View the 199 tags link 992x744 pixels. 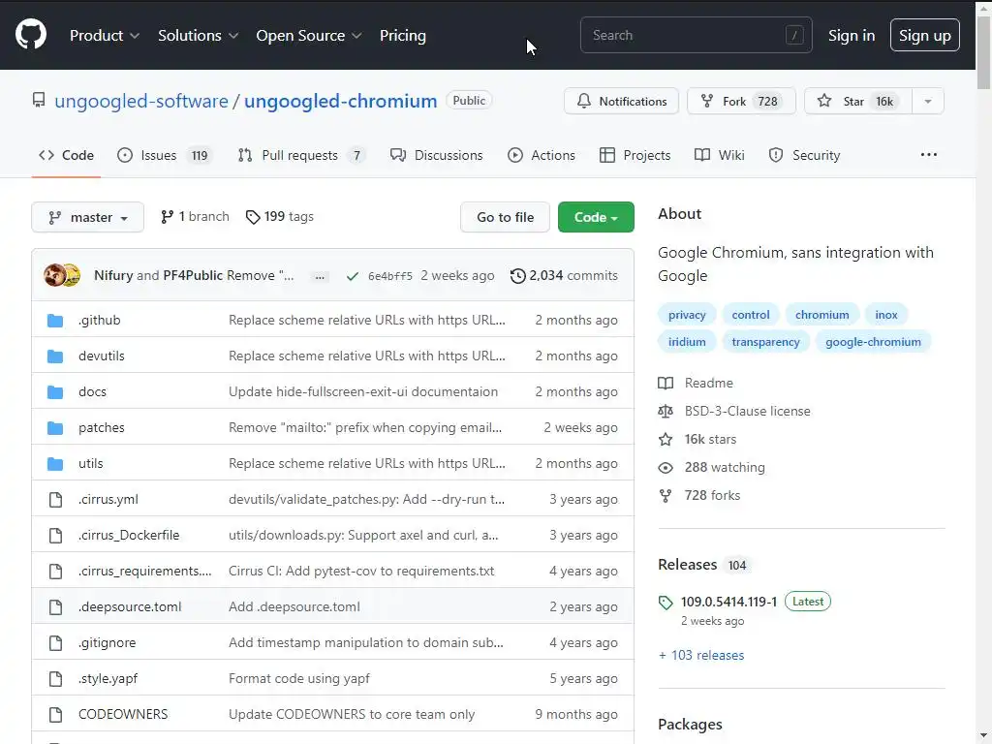coord(280,216)
